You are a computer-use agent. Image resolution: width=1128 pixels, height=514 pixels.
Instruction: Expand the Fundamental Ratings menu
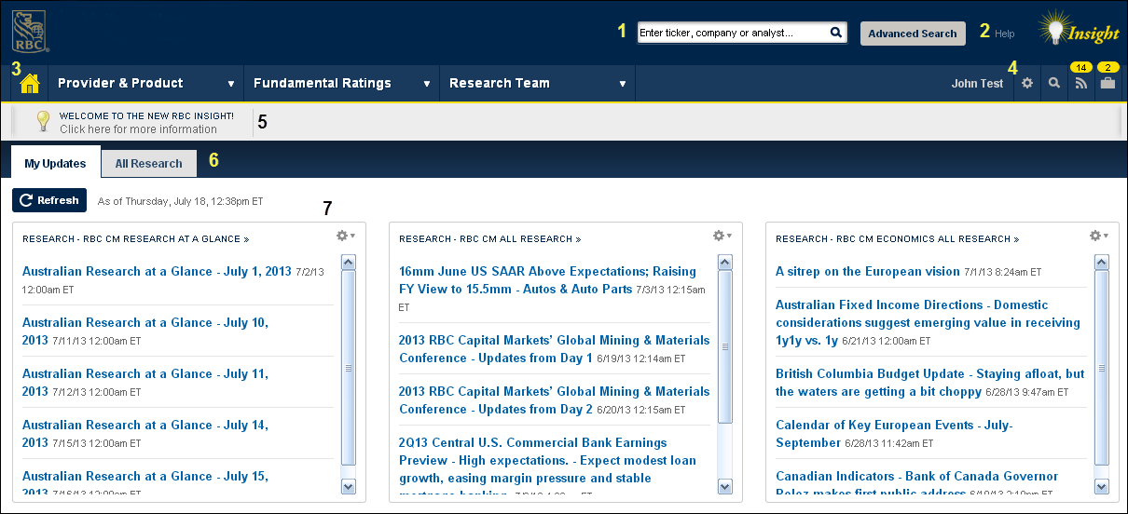click(x=342, y=83)
